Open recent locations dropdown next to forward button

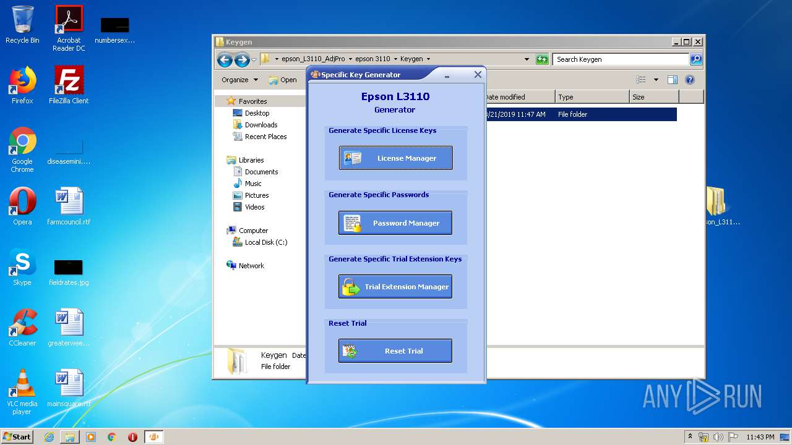(x=254, y=60)
